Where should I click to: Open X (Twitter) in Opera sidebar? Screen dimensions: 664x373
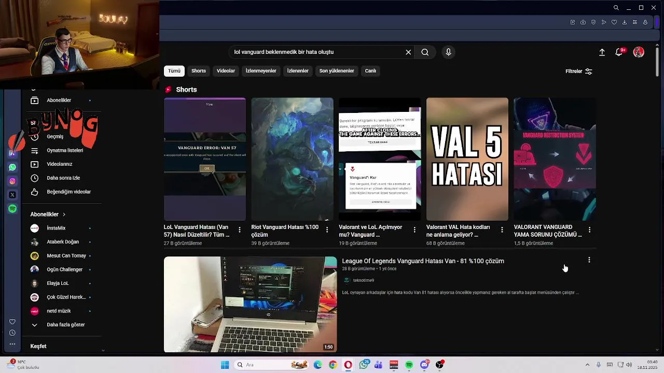tap(12, 195)
